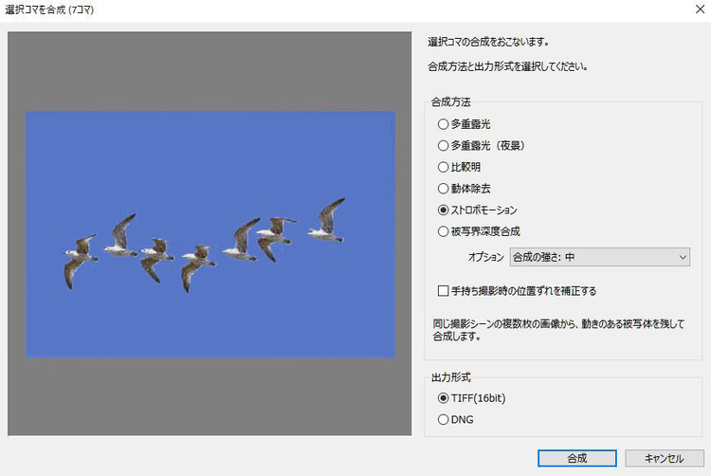
Task: Select ストロボモーション radio button
Action: pos(443,210)
